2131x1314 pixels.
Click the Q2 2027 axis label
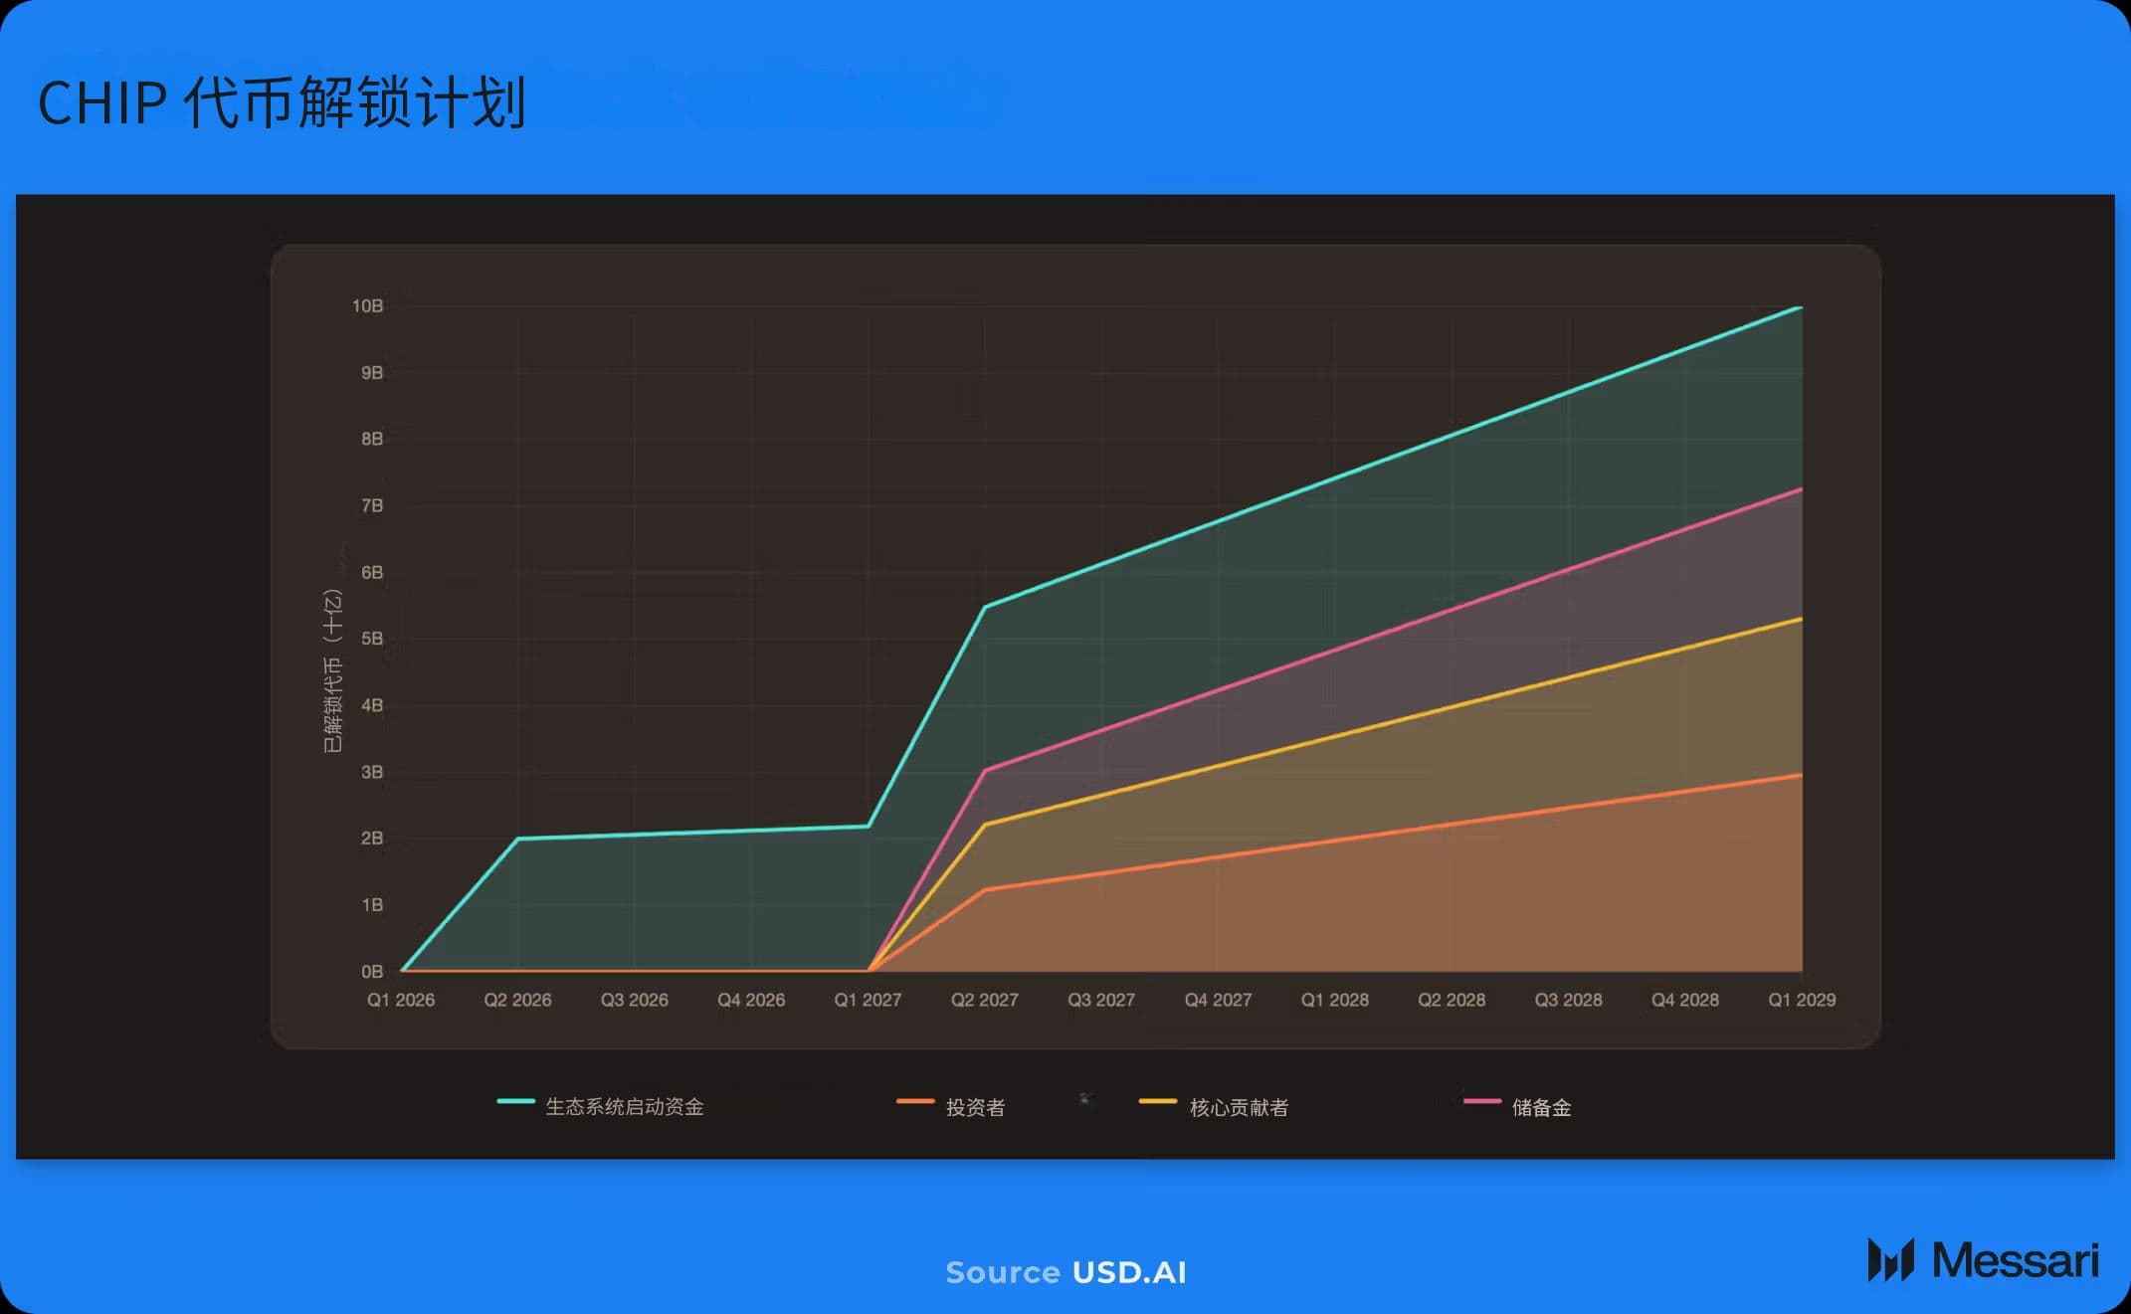(984, 1000)
